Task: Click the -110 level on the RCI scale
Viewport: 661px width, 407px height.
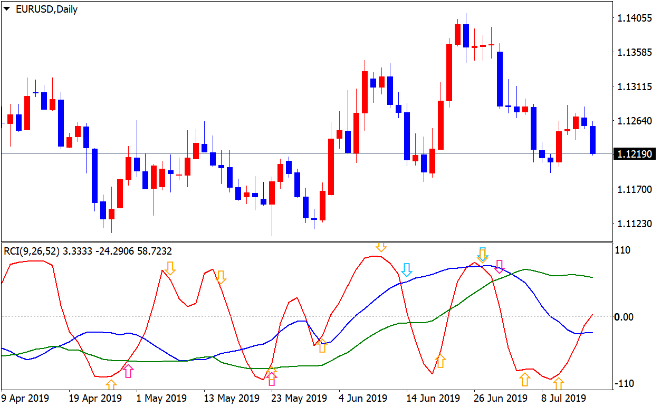Action: pyautogui.click(x=625, y=383)
